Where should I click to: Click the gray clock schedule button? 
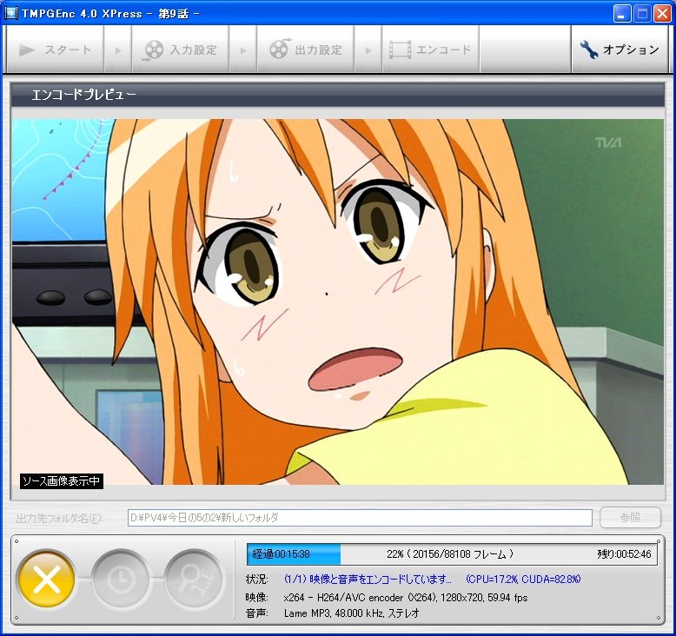(120, 579)
